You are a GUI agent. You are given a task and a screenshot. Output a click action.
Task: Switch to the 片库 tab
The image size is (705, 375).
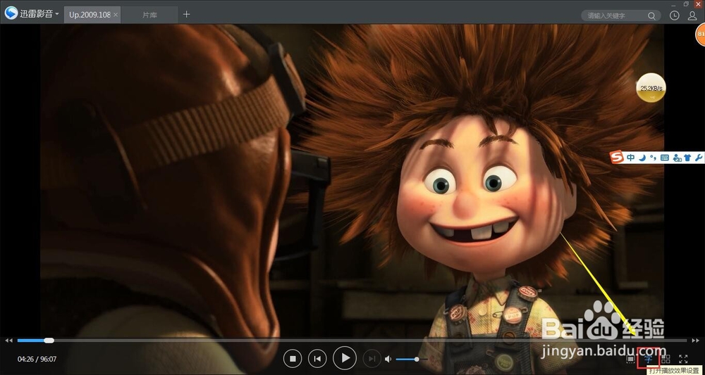(x=149, y=15)
